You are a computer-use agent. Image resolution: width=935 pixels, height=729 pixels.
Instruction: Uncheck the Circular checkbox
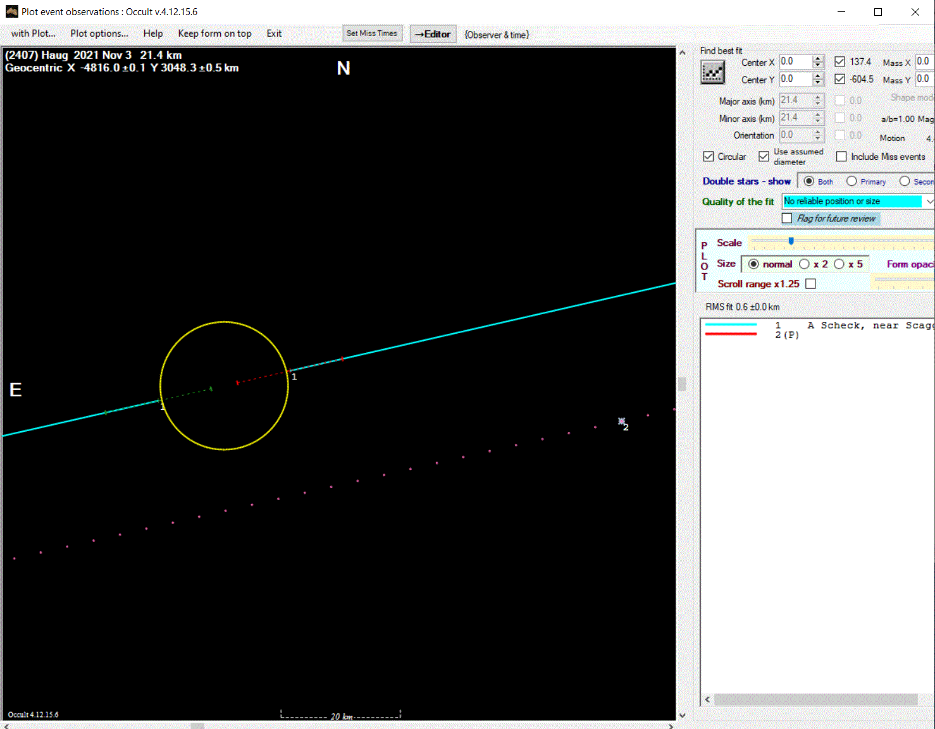click(x=709, y=156)
